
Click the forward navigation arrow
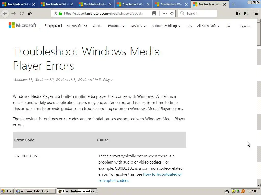[x=14, y=13]
